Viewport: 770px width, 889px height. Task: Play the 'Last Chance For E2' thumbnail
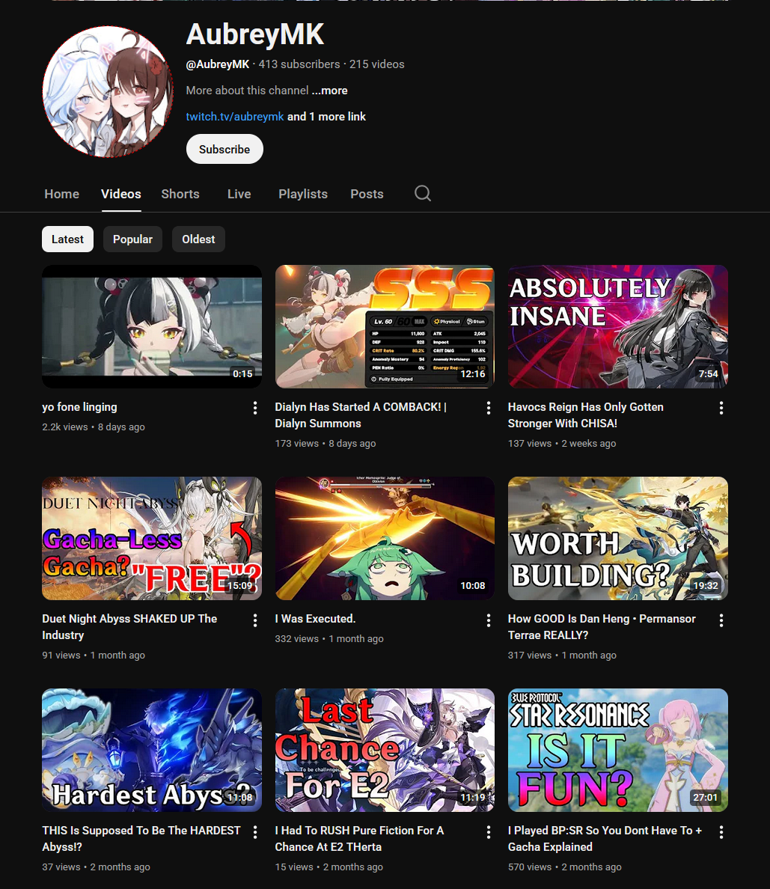pos(385,750)
